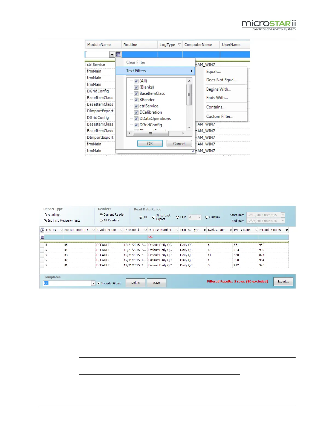Click the ComputerName column header
Screen dimensions: 335x434
tap(201, 45)
